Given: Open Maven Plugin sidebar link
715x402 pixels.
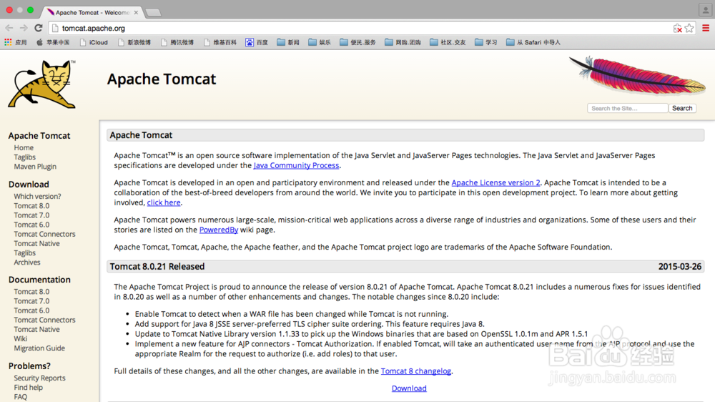Looking at the screenshot, I should point(35,167).
